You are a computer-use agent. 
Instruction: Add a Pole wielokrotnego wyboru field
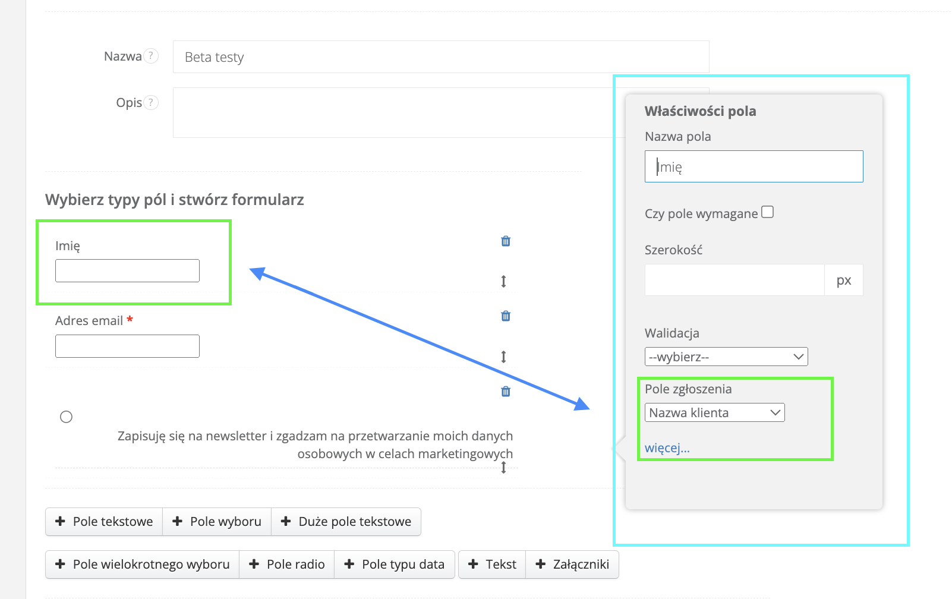[x=143, y=564]
